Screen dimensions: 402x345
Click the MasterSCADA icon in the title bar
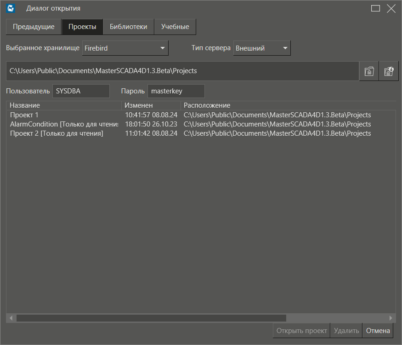[10, 8]
